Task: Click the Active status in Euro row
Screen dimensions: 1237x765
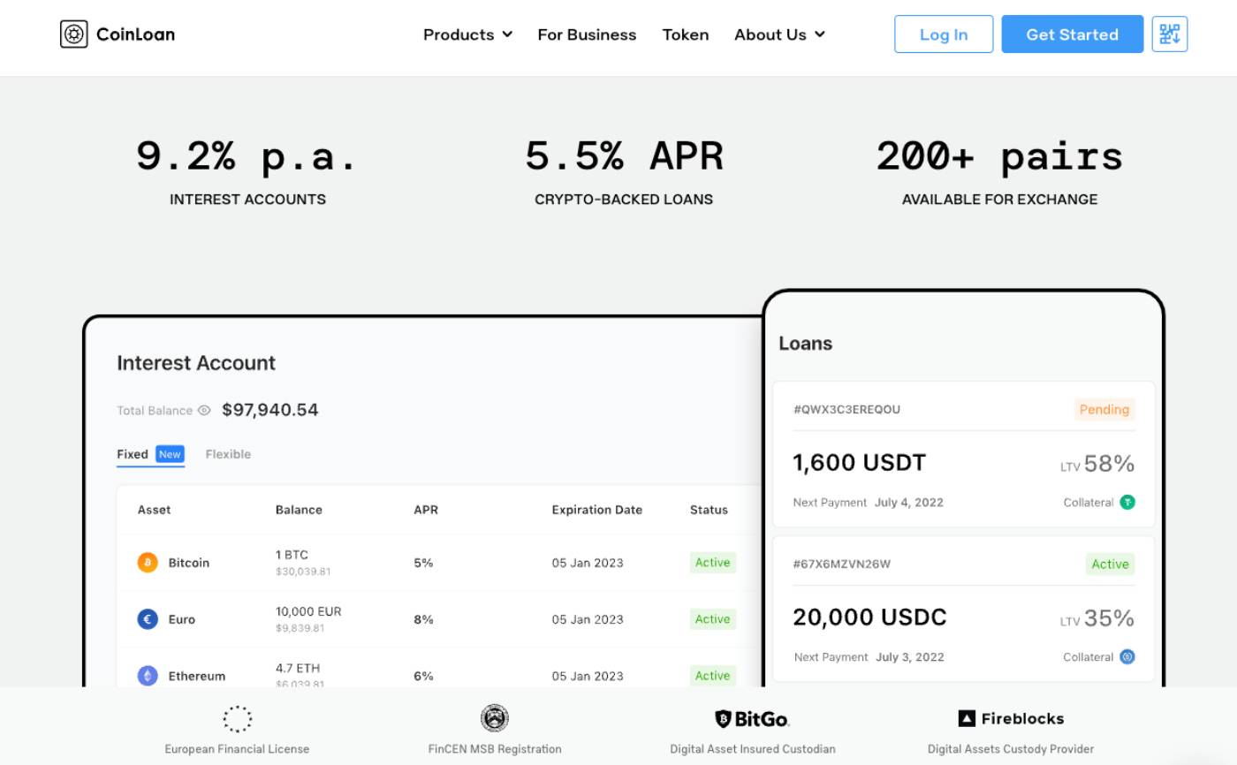Action: click(712, 619)
